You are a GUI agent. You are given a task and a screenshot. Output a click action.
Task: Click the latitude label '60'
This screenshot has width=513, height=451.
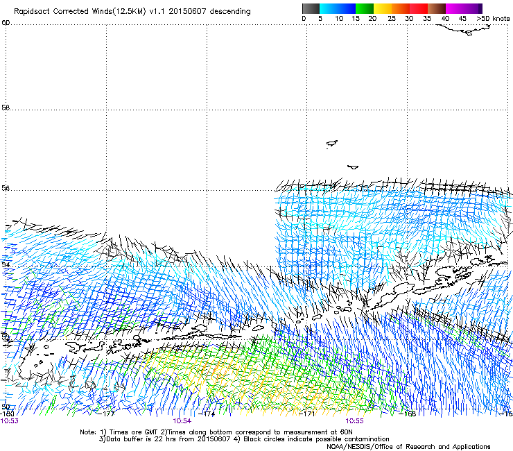(x=6, y=23)
